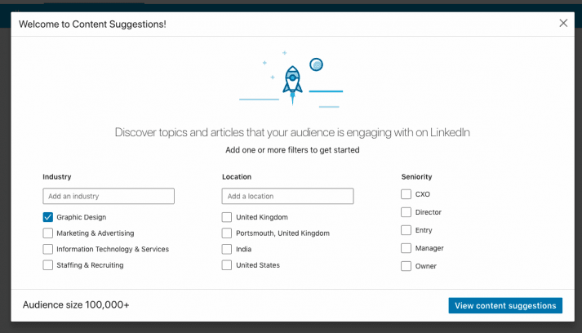
Task: Select the Staffing & Recruiting checkbox
Action: click(48, 265)
